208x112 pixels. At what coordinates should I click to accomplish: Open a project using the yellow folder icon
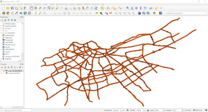[8, 8]
